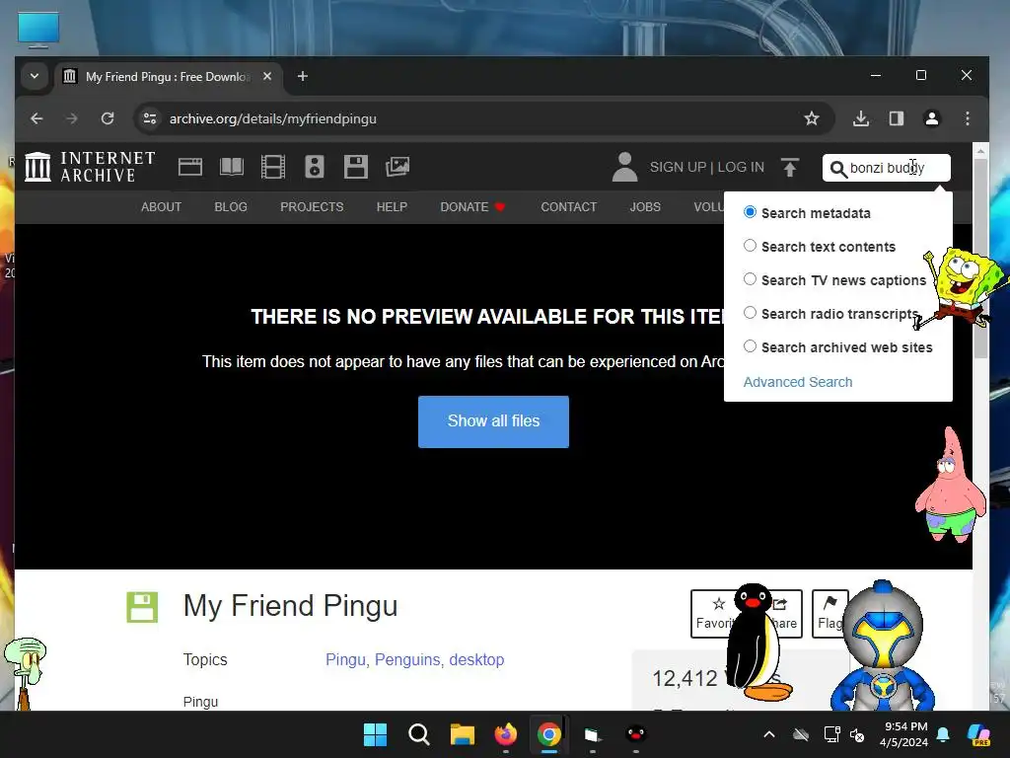Open Chrome downloads icon

(x=861, y=118)
